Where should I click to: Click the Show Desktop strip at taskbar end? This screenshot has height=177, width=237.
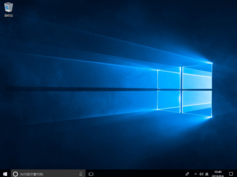click(236, 174)
